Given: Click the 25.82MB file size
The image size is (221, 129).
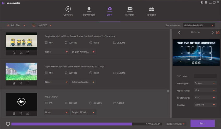Looking at the screenshot, I should pos(121,43).
